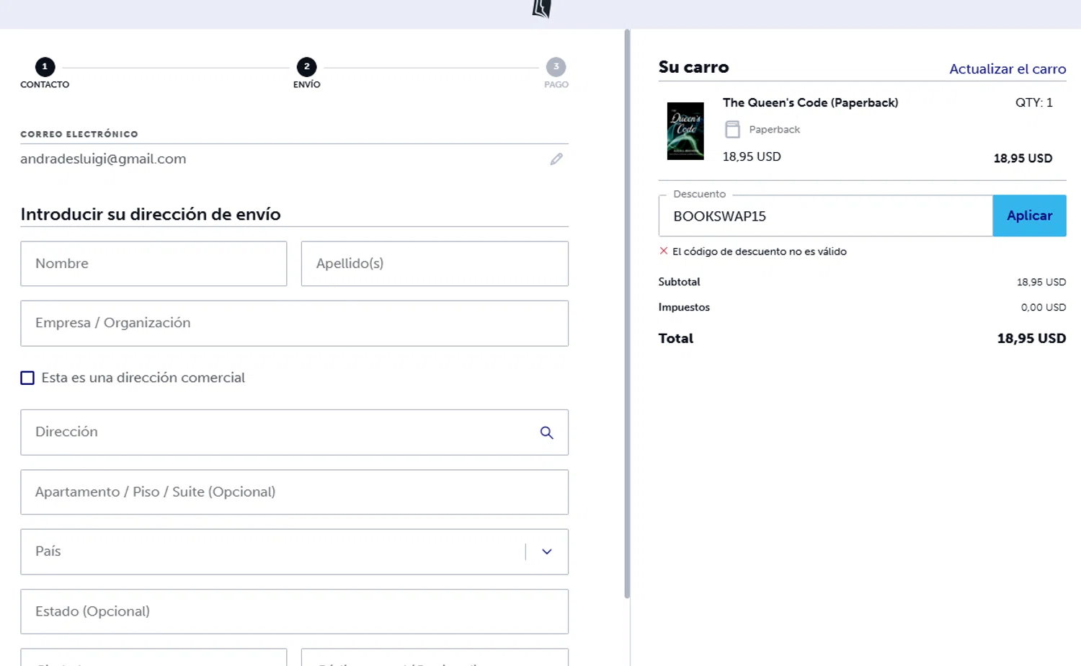
Task: Jump to step 3 Pago circle
Action: pos(556,67)
